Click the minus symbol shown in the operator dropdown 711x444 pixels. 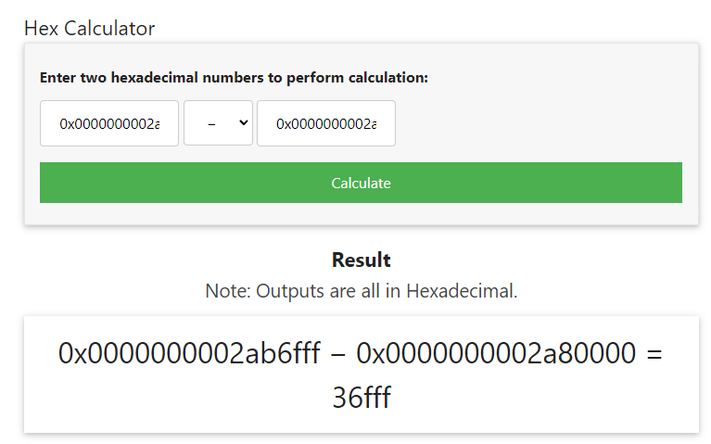coord(211,123)
